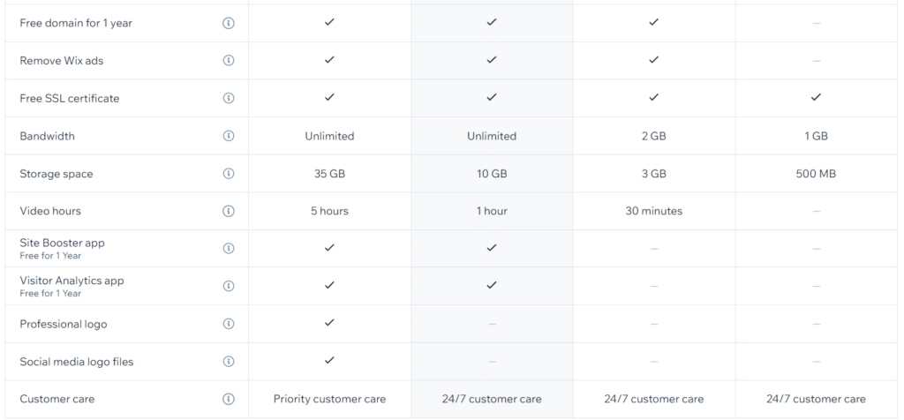Image resolution: width=904 pixels, height=420 pixels.
Task: Click the 30 minutes video hours cell
Action: (654, 211)
